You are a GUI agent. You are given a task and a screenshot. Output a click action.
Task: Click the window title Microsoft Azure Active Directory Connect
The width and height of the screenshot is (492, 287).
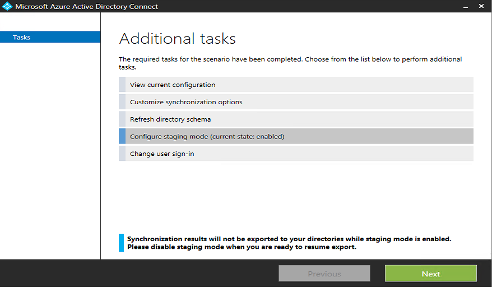tap(86, 6)
